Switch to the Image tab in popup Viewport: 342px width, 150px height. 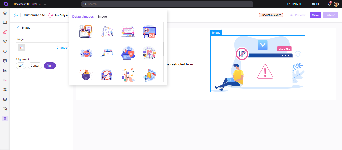pyautogui.click(x=102, y=17)
